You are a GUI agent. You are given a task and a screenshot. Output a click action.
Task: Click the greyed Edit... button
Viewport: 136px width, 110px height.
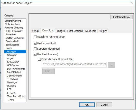click(48, 71)
